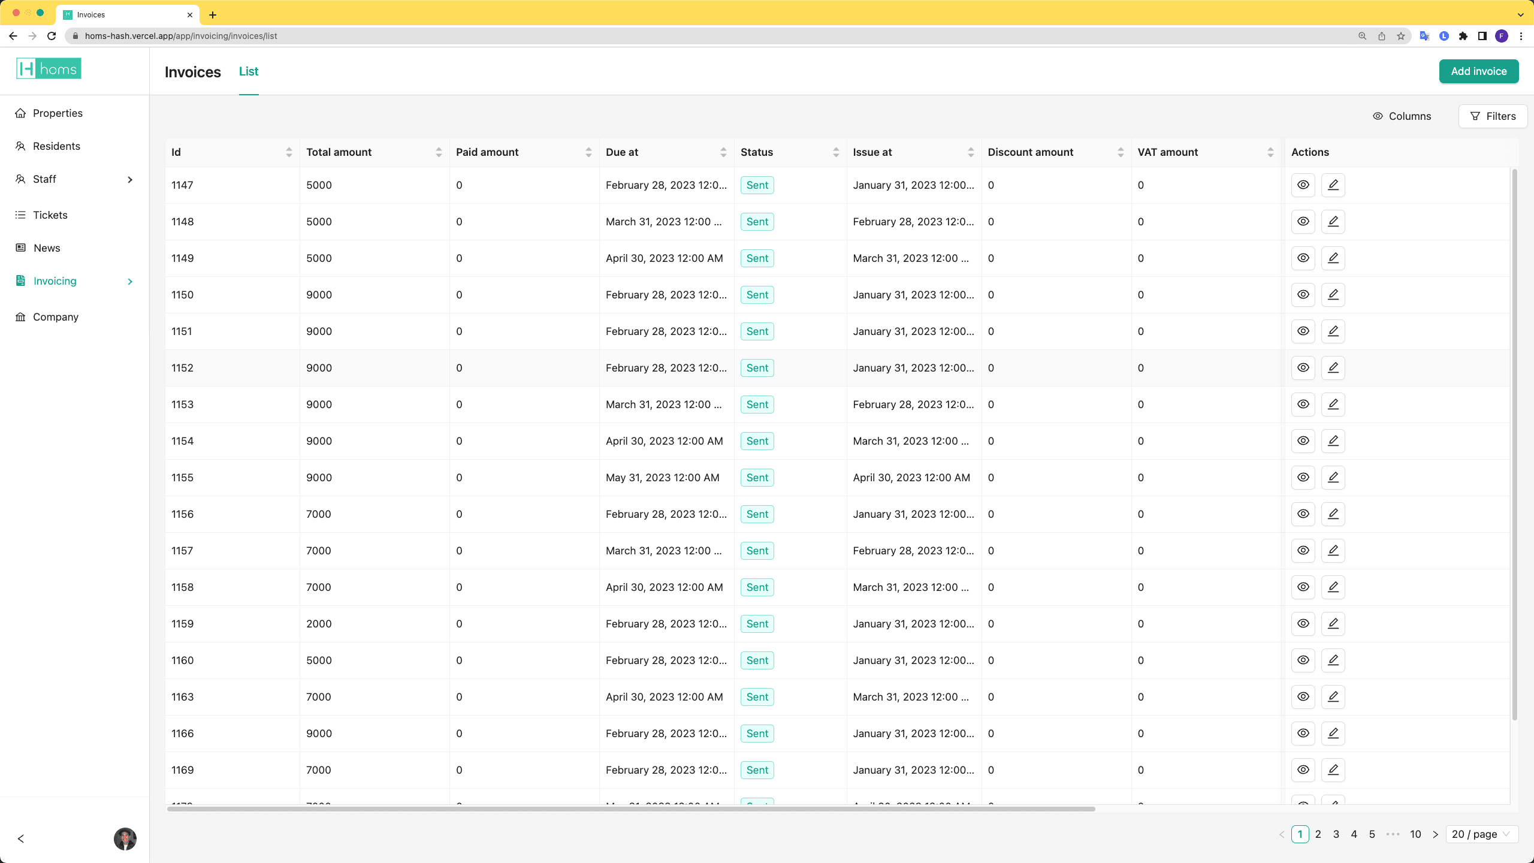Sort by Total amount column arrows
The height and width of the screenshot is (863, 1534).
point(439,152)
